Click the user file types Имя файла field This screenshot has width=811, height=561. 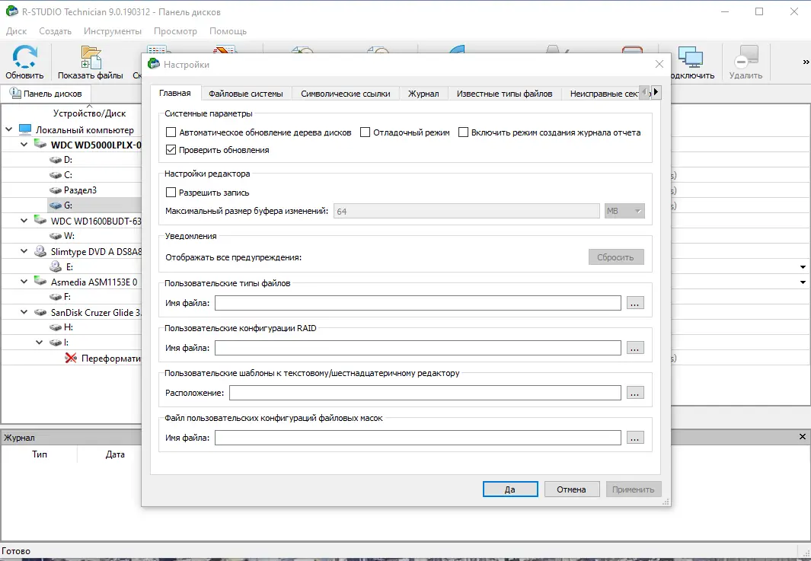(x=418, y=303)
